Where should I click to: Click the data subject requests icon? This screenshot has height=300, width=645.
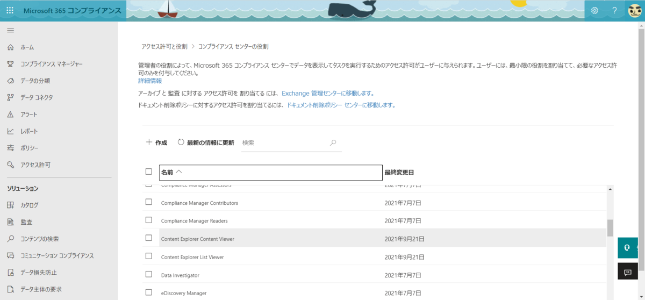click(10, 289)
